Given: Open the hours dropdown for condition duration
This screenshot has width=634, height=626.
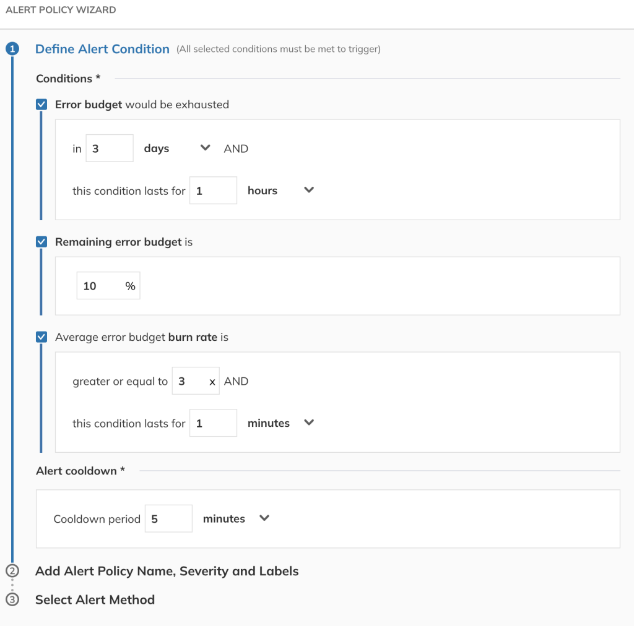Looking at the screenshot, I should (308, 190).
